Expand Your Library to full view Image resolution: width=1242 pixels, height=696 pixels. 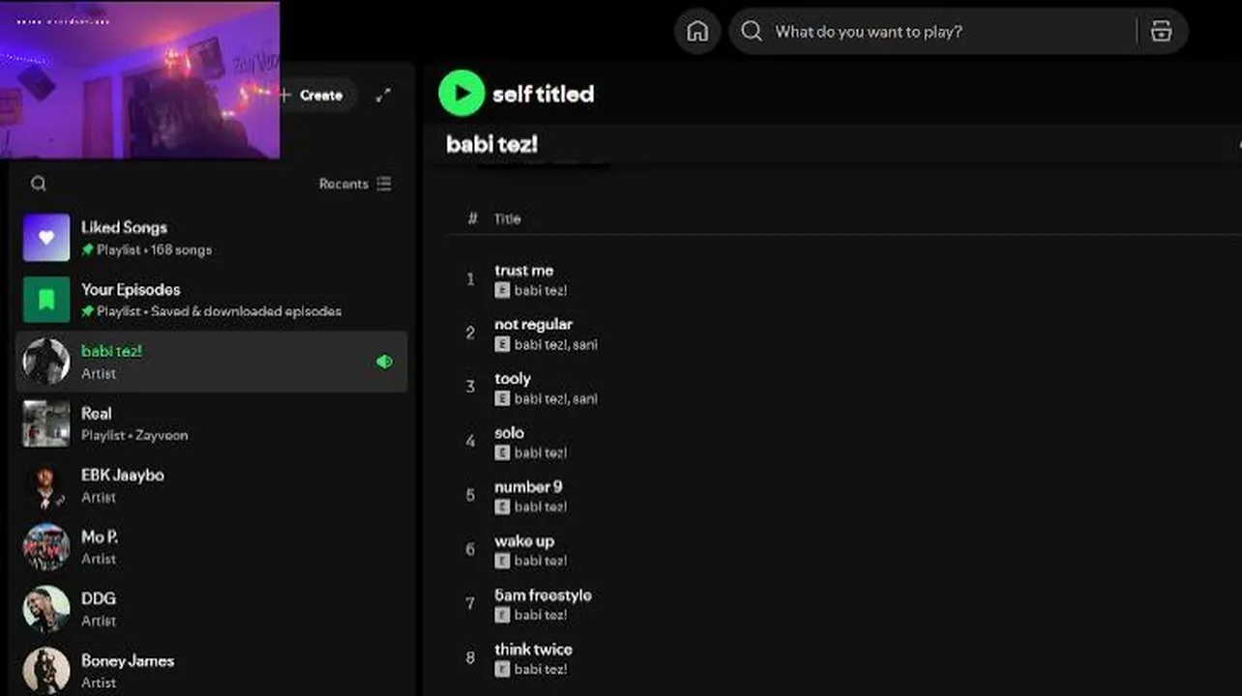(384, 95)
